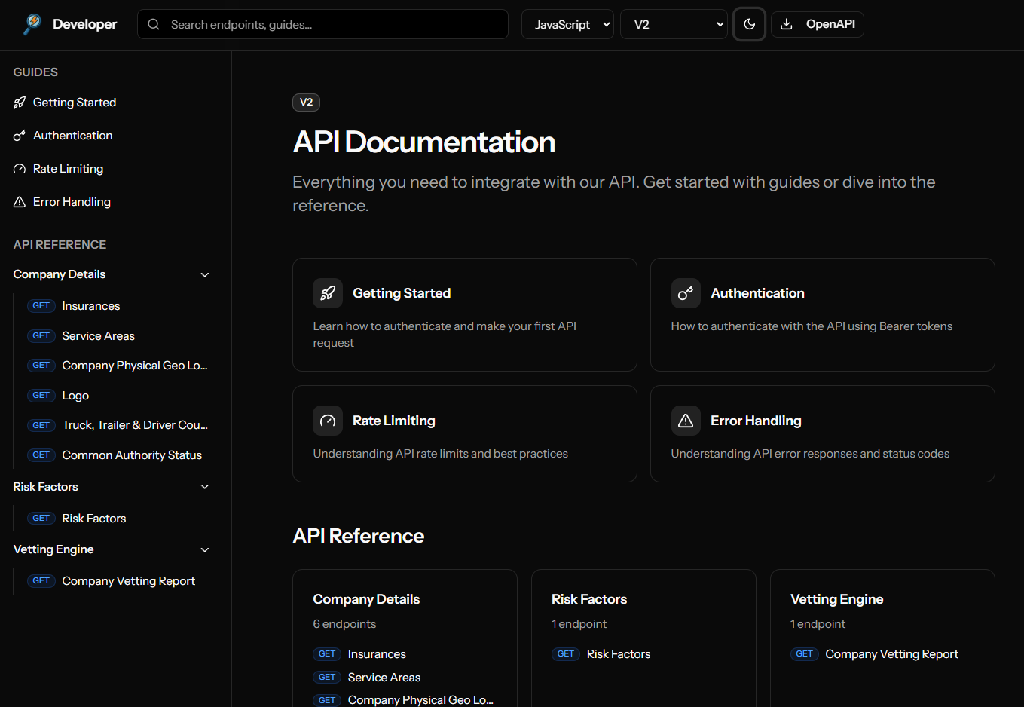Viewport: 1024px width, 707px height.
Task: Collapse the Company Details section
Action: coord(204,274)
